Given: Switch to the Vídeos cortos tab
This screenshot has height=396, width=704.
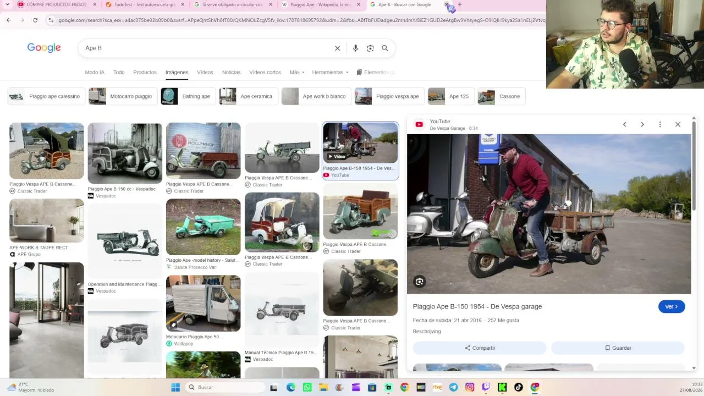Looking at the screenshot, I should pos(265,72).
